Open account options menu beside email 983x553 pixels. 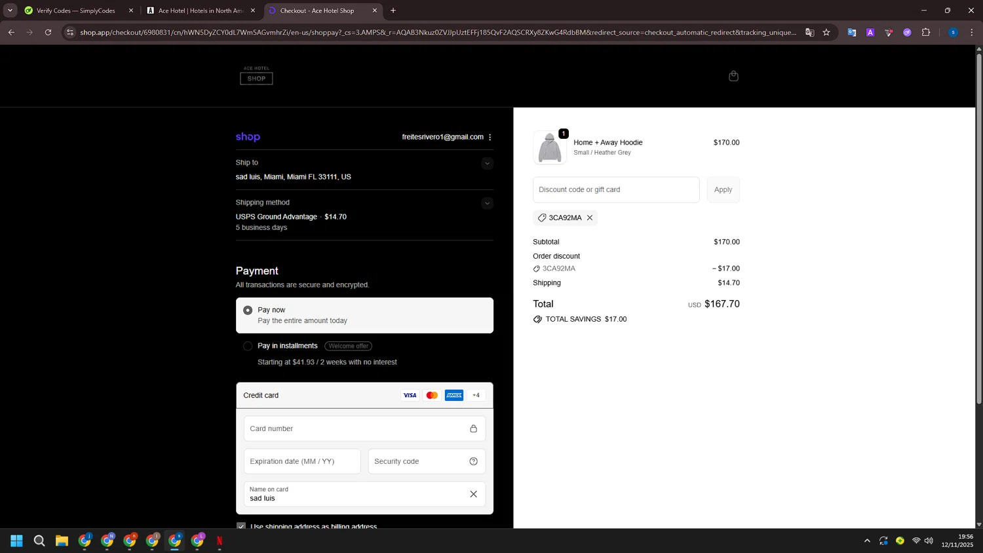click(490, 137)
